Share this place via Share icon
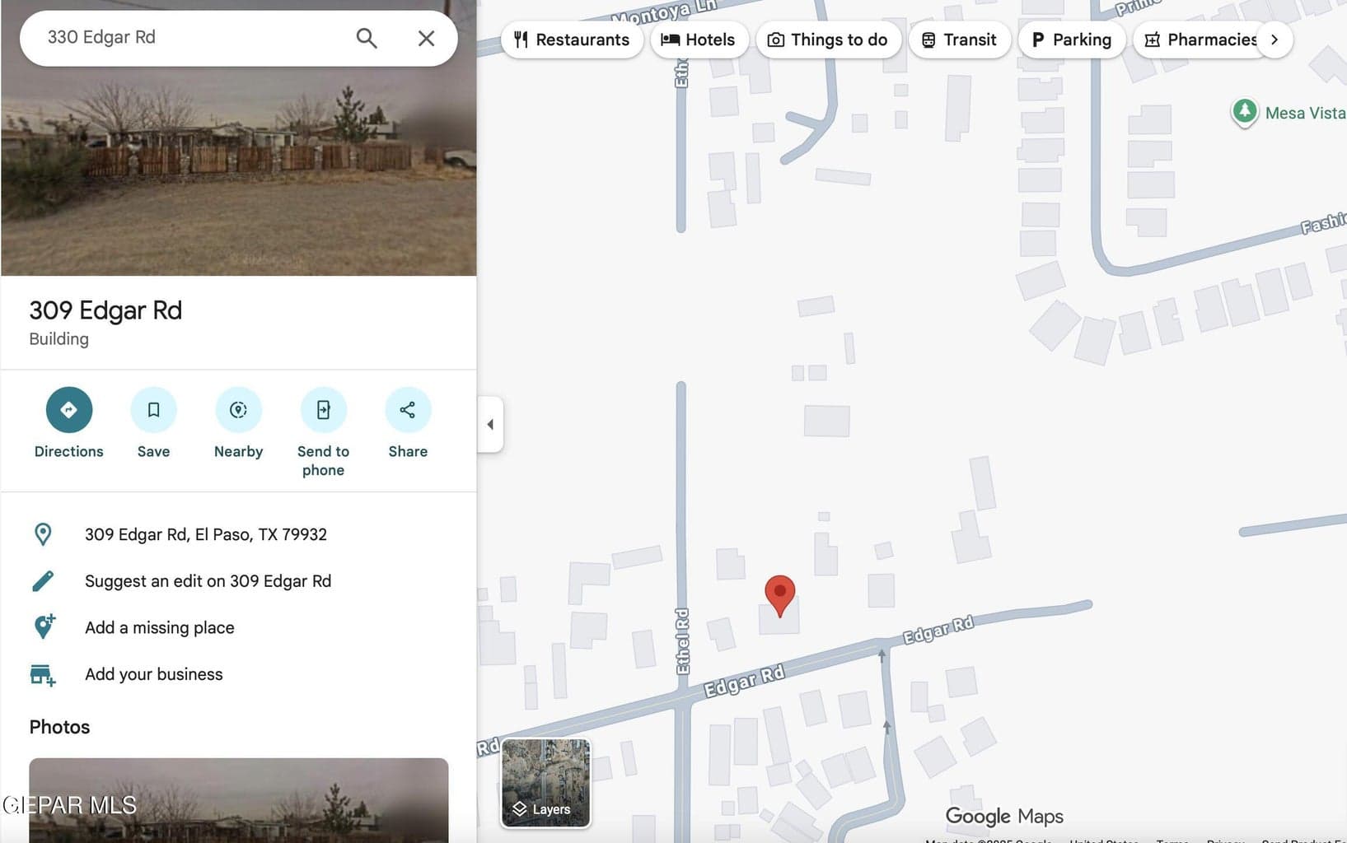Viewport: 1347px width, 843px height. (x=408, y=410)
